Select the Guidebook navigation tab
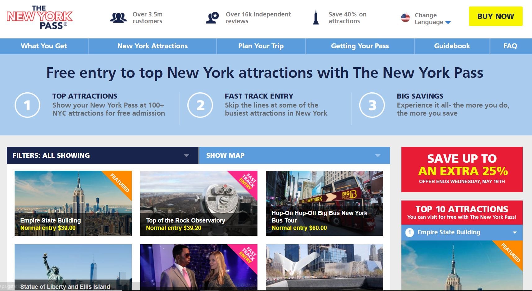This screenshot has width=532, height=291. click(452, 46)
